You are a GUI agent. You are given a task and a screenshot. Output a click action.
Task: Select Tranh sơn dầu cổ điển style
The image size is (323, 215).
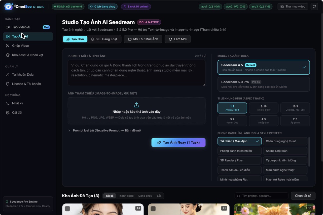239,170
